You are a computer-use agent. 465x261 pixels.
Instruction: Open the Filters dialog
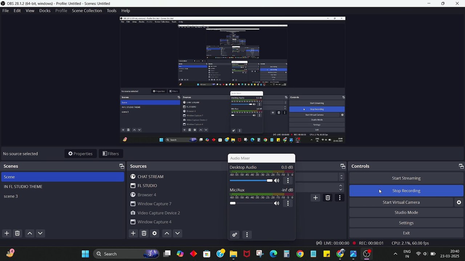(x=111, y=154)
